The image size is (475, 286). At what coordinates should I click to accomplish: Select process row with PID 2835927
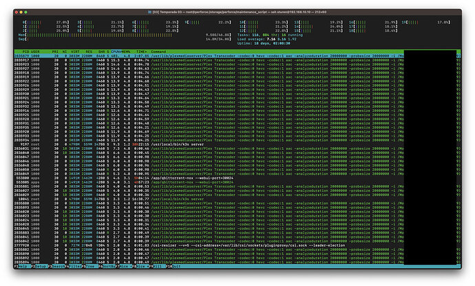(237, 69)
